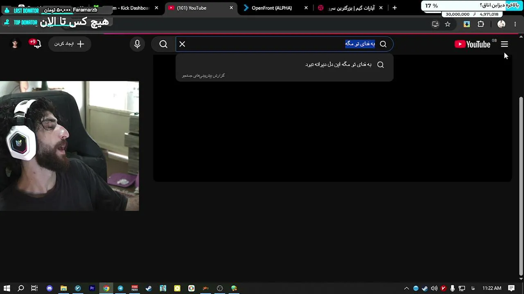This screenshot has height=294, width=524.
Task: Click the install app icon in address bar
Action: tap(435, 24)
